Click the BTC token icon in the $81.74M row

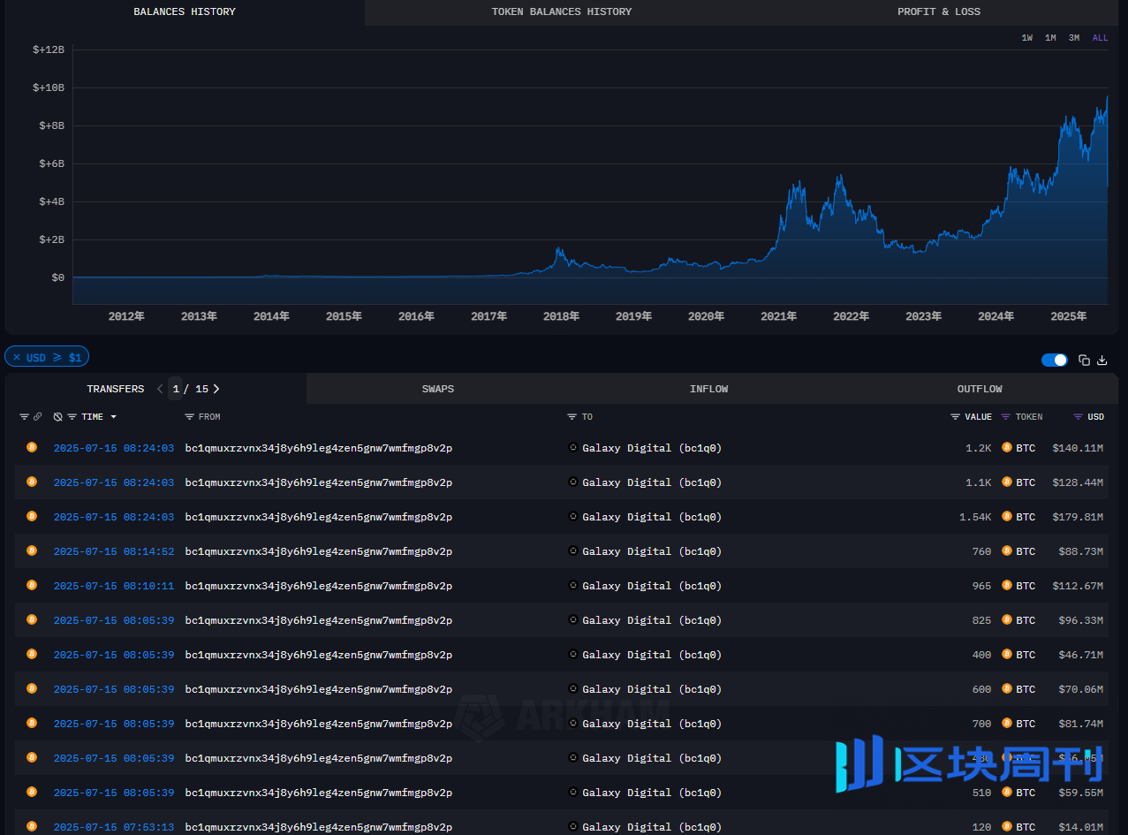point(1007,723)
